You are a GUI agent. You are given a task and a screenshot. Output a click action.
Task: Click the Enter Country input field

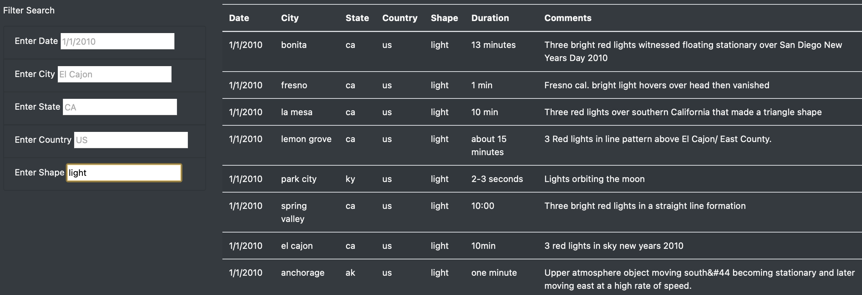coord(131,140)
